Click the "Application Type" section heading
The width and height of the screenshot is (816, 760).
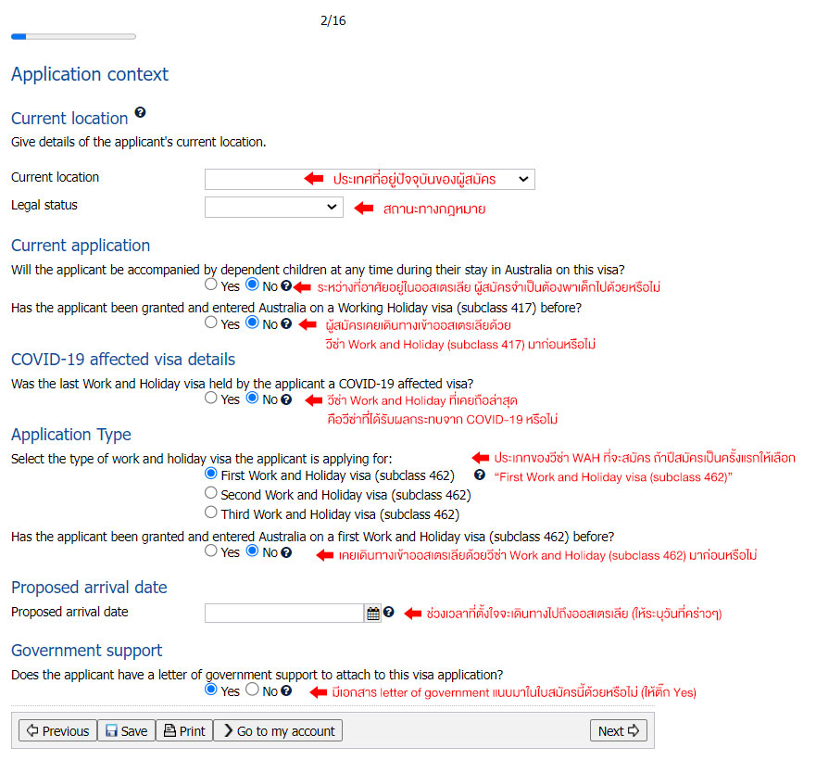click(70, 435)
